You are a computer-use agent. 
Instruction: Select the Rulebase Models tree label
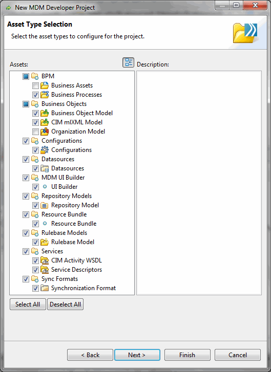point(65,233)
